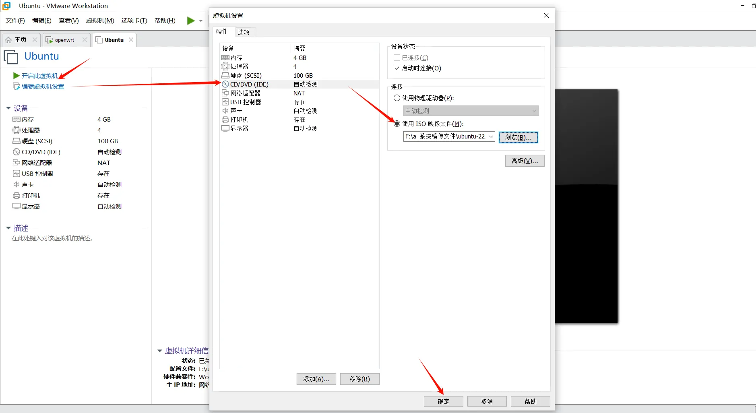This screenshot has height=413, width=756.
Task: Collapse the 设备 section in sidebar
Action: point(8,108)
